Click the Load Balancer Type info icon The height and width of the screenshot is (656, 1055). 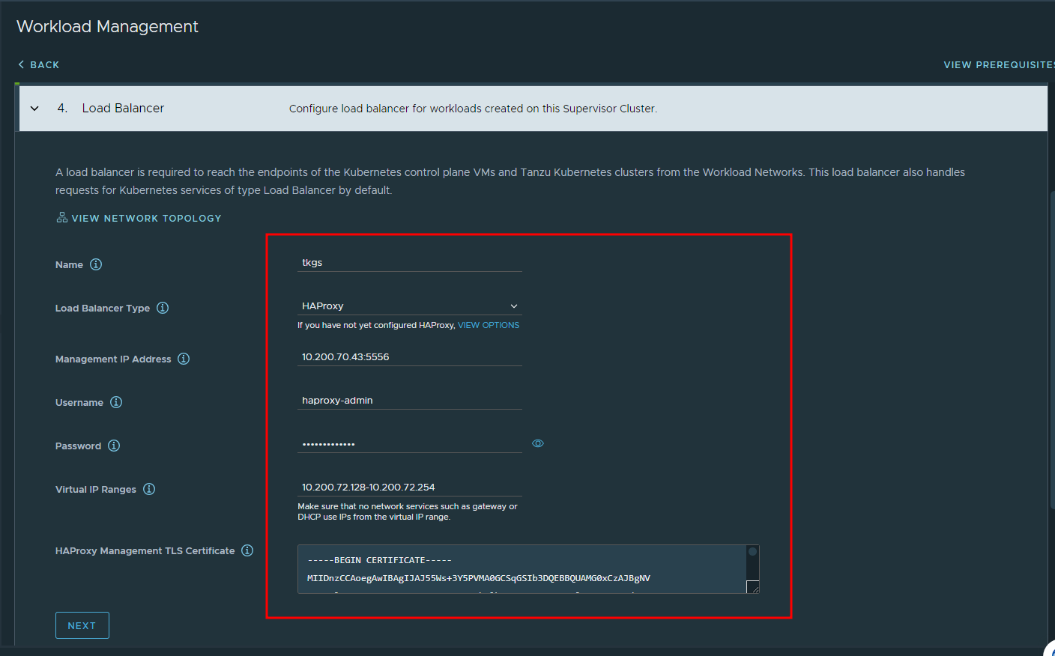pos(163,308)
